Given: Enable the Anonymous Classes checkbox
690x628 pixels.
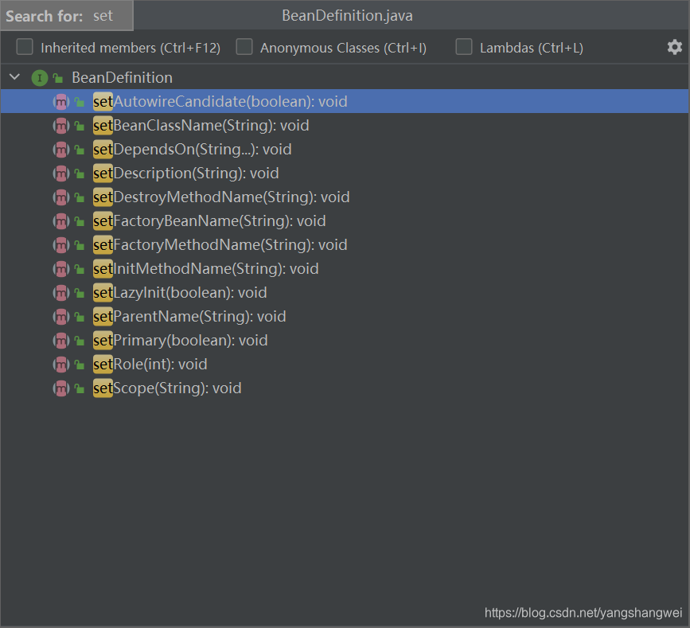Looking at the screenshot, I should tap(244, 47).
